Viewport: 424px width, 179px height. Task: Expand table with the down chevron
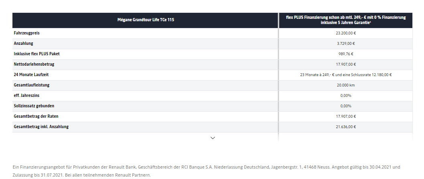213,138
